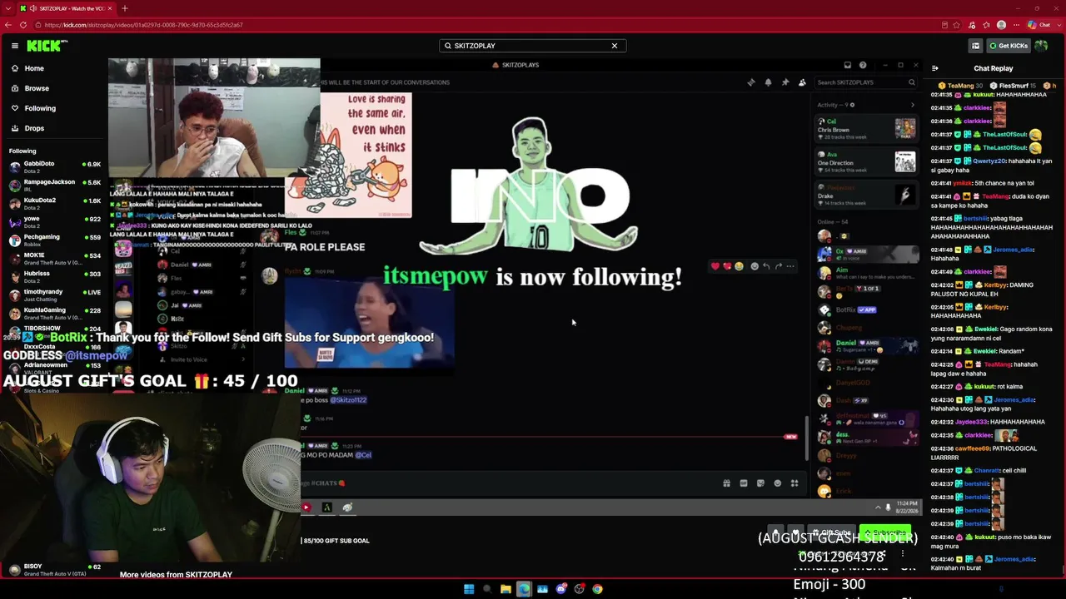Reply to the Discord message with the arrow
Viewport: 1066px width, 599px height.
click(x=766, y=266)
